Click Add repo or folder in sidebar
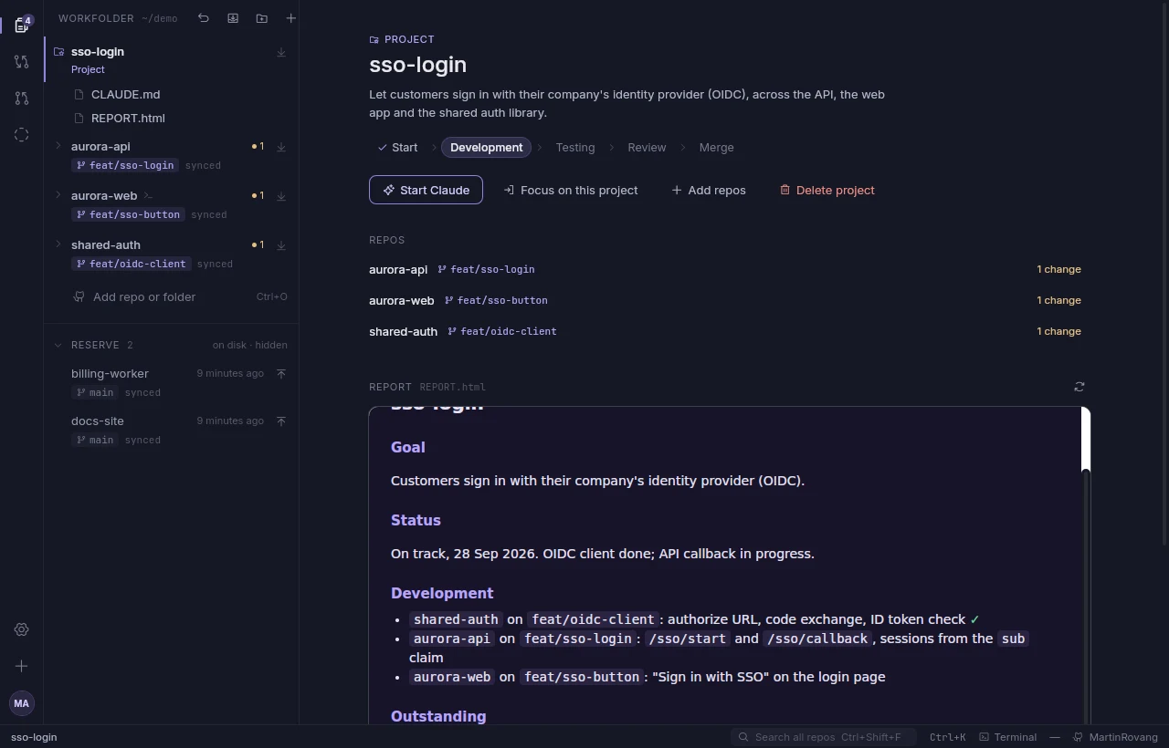 (144, 296)
